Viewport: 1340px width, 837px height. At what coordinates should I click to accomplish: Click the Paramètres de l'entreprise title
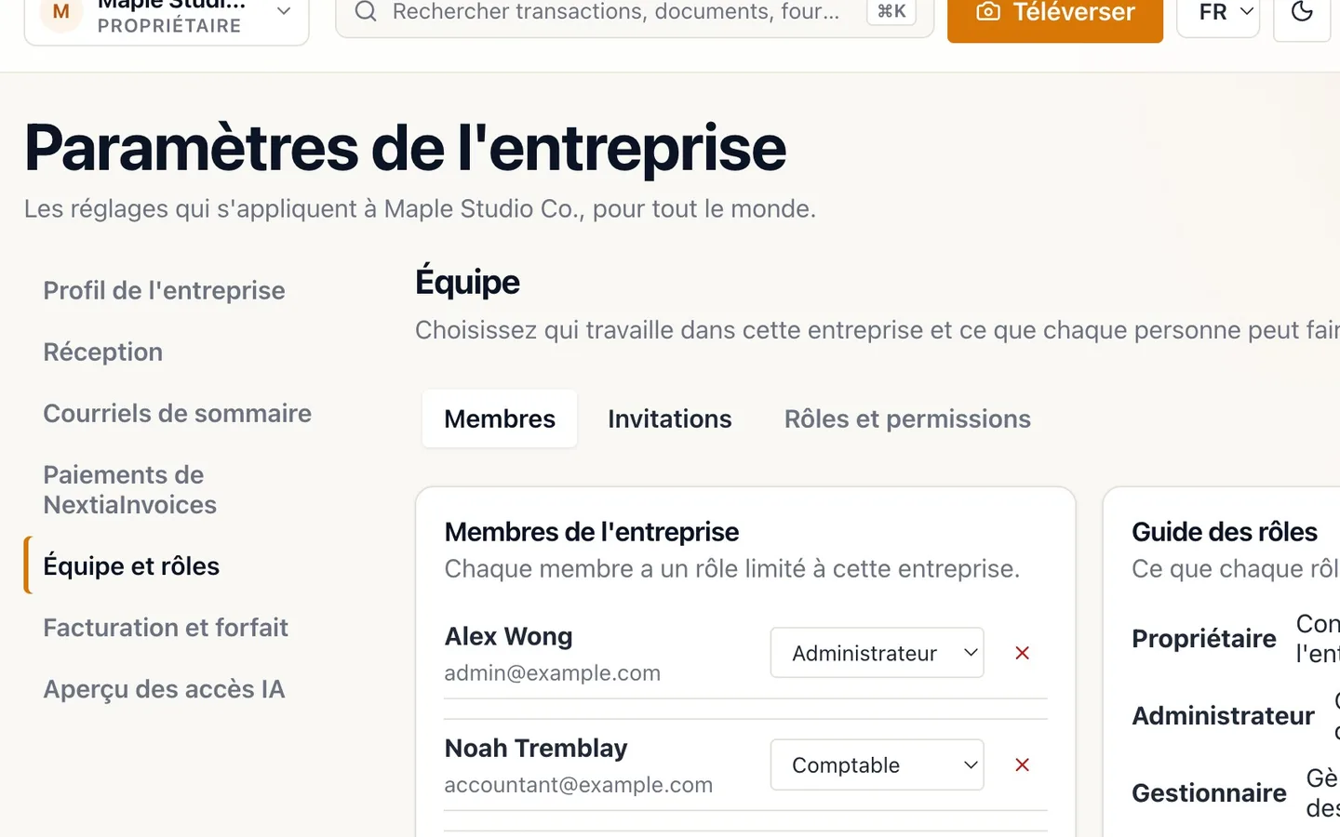406,148
